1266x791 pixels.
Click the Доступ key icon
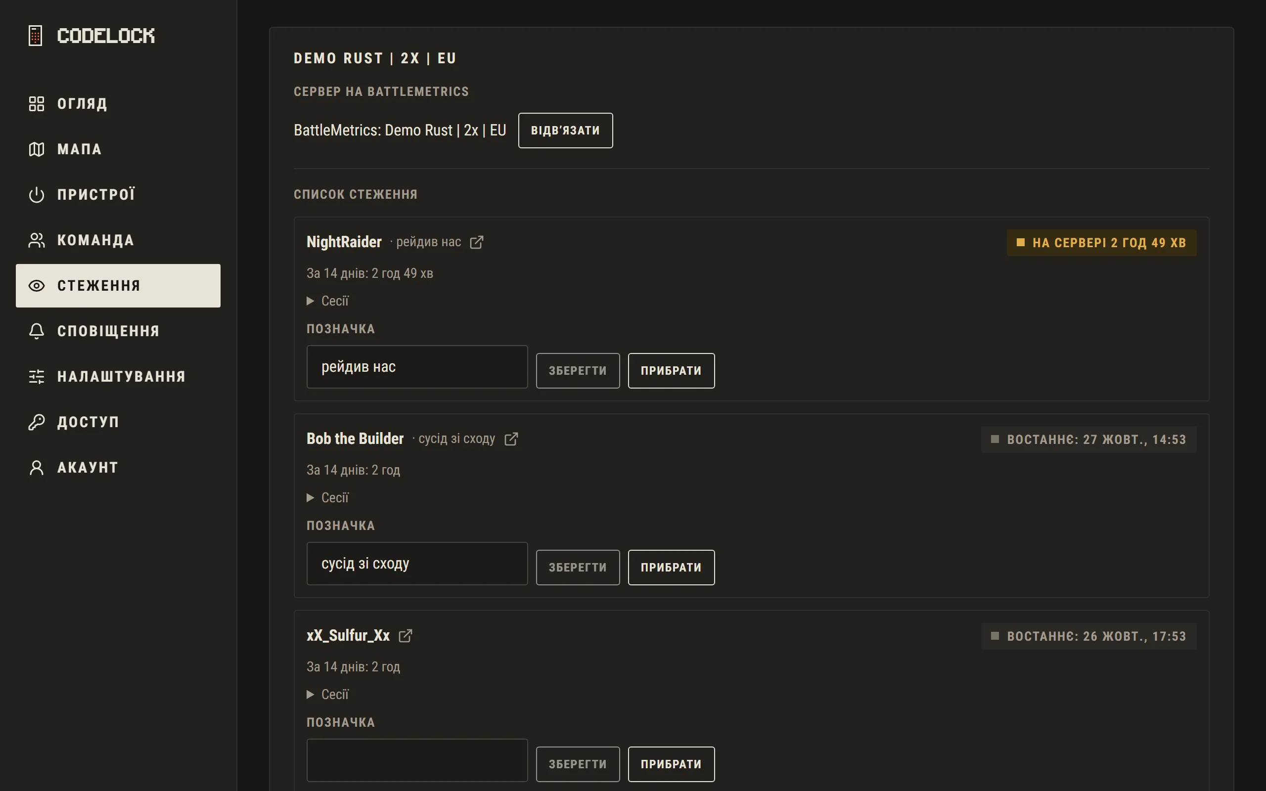click(x=36, y=422)
